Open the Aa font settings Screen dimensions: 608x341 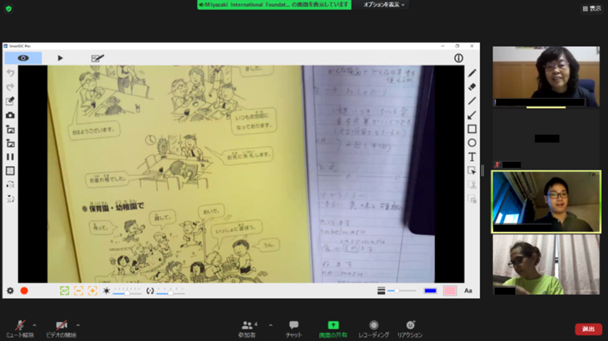click(x=468, y=291)
